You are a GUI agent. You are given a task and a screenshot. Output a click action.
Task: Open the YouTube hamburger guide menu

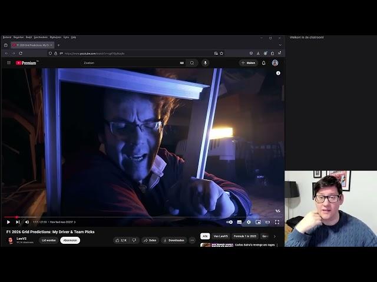pos(9,63)
